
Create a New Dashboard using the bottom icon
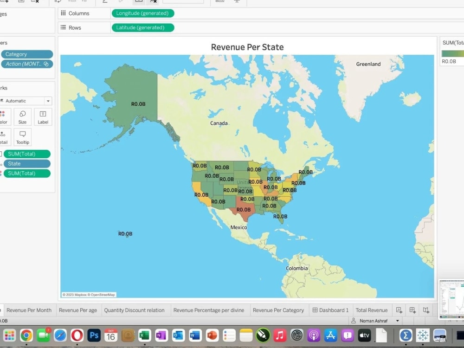[x=412, y=310]
